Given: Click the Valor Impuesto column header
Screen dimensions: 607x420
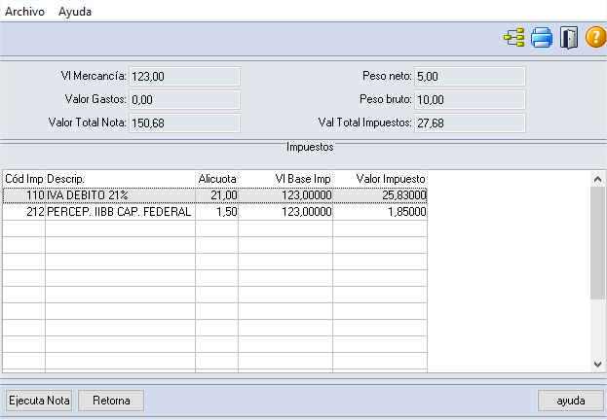Looking at the screenshot, I should pos(380,179).
